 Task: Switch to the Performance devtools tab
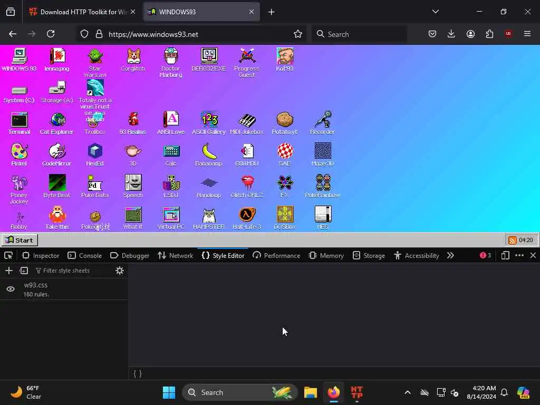pyautogui.click(x=276, y=256)
